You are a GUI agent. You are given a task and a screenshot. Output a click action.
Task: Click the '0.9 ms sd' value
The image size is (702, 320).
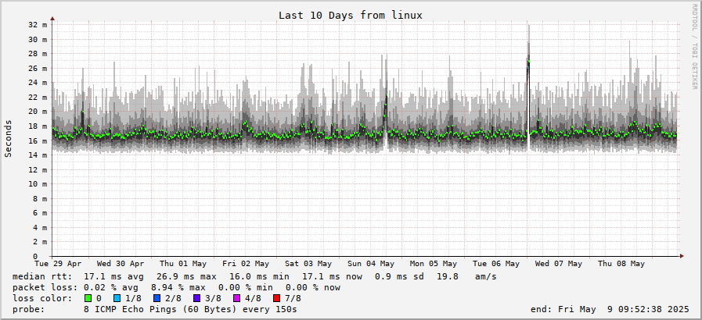tap(399, 277)
